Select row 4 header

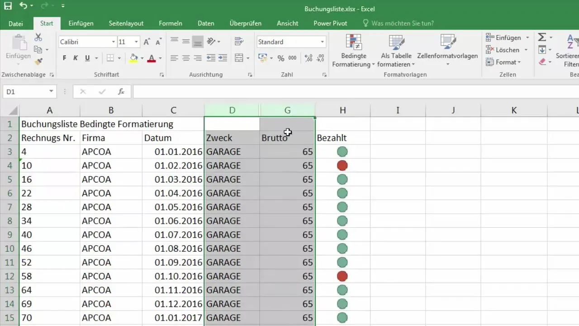(9, 166)
